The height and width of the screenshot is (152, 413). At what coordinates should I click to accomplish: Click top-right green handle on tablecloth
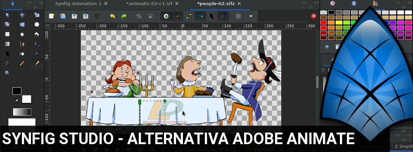coord(165,101)
